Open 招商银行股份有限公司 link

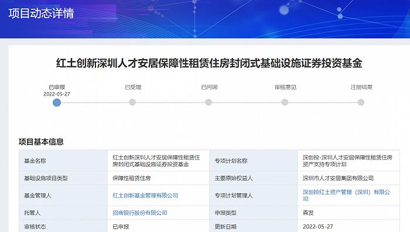pos(140,213)
